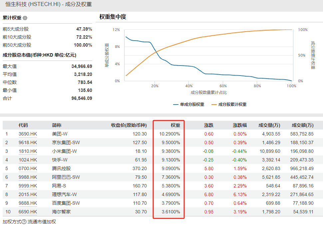Click the 10.2900% weight value
323x227 pixels.
pos(169,134)
